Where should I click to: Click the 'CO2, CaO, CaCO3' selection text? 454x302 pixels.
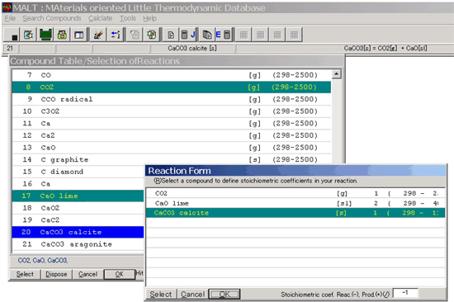click(x=43, y=261)
